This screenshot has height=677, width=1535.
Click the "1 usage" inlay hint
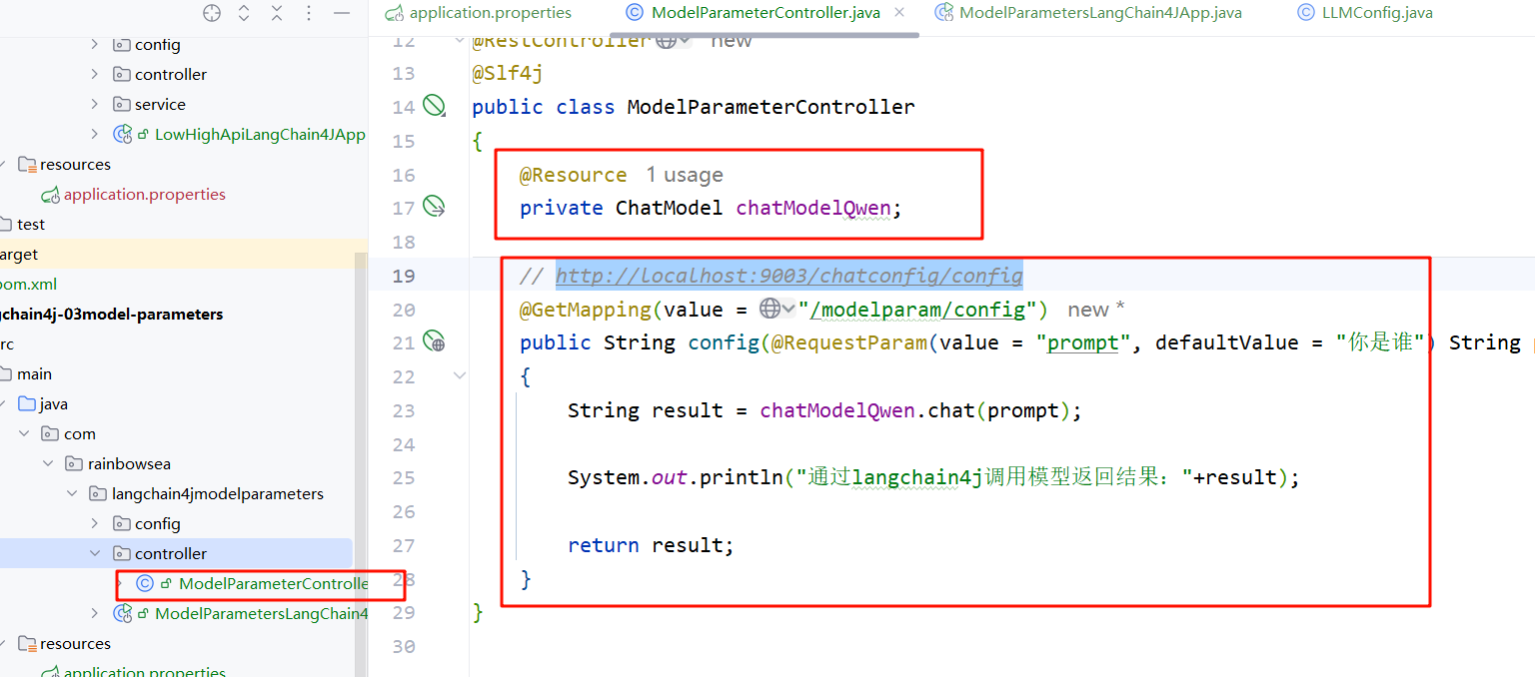point(684,175)
